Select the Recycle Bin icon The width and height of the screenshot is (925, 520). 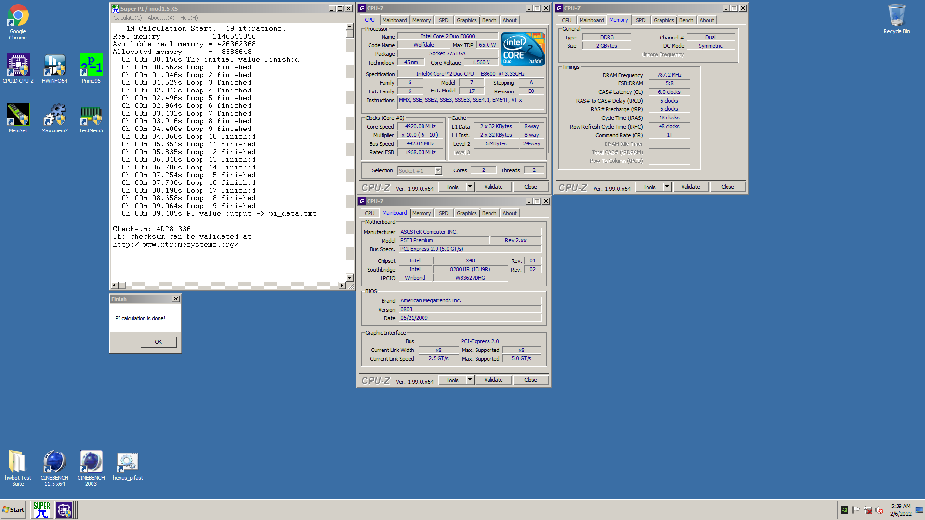point(897,19)
